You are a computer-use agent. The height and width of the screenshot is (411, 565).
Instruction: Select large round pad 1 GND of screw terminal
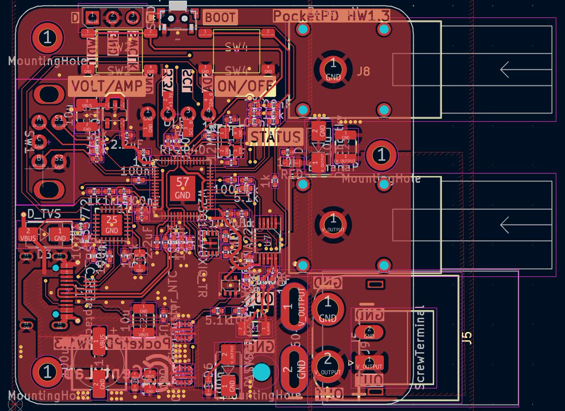coord(328,309)
